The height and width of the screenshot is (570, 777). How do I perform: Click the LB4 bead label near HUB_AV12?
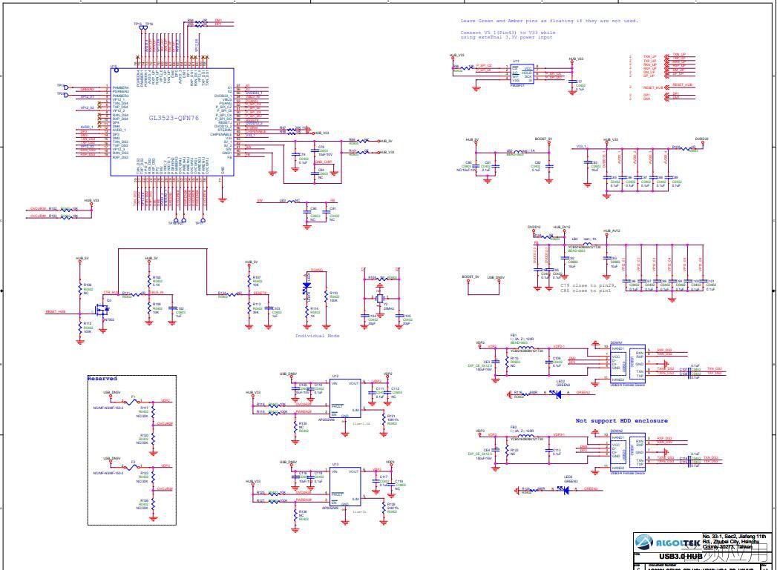(x=575, y=239)
